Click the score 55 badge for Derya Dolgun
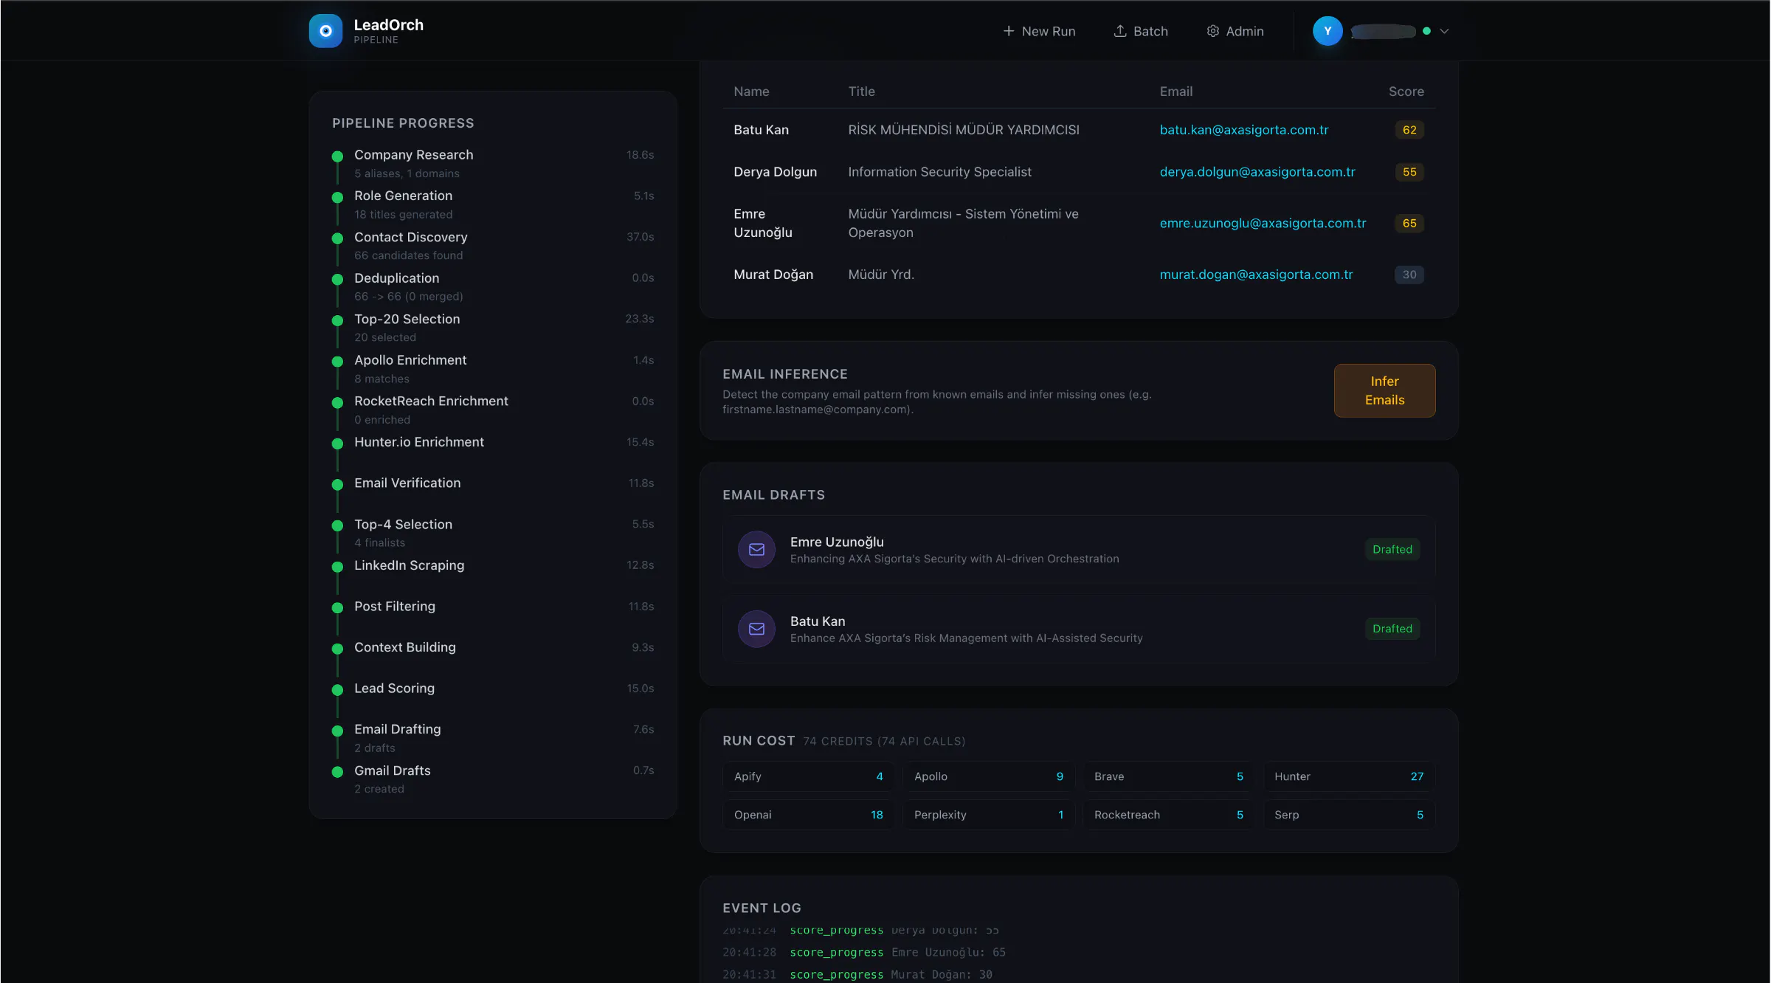Image resolution: width=1771 pixels, height=983 pixels. (1409, 172)
